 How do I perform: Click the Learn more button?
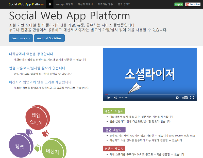(x=21, y=38)
